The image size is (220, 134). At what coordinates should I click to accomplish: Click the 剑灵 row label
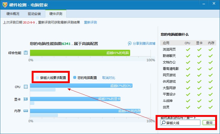166,107
